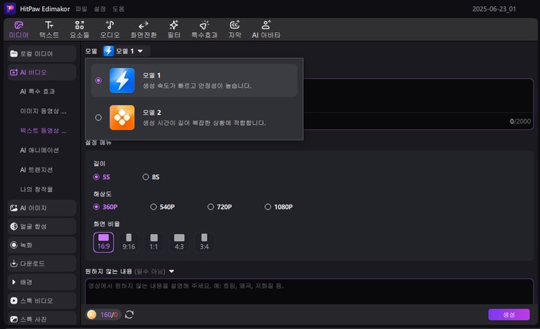Click the blue lightning 모델 1 icon
The height and width of the screenshot is (329, 540).
click(122, 80)
